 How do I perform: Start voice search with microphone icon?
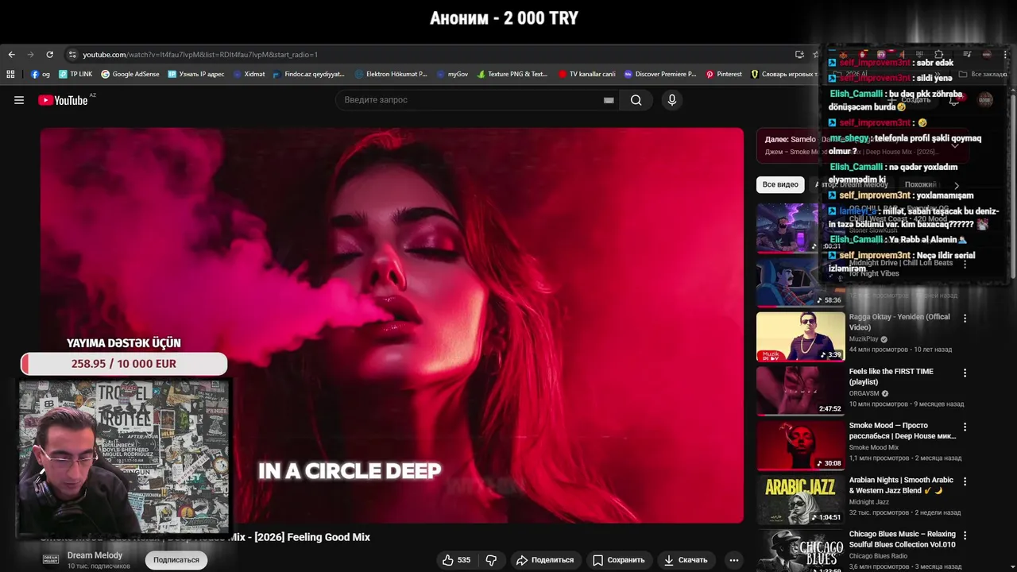click(672, 100)
